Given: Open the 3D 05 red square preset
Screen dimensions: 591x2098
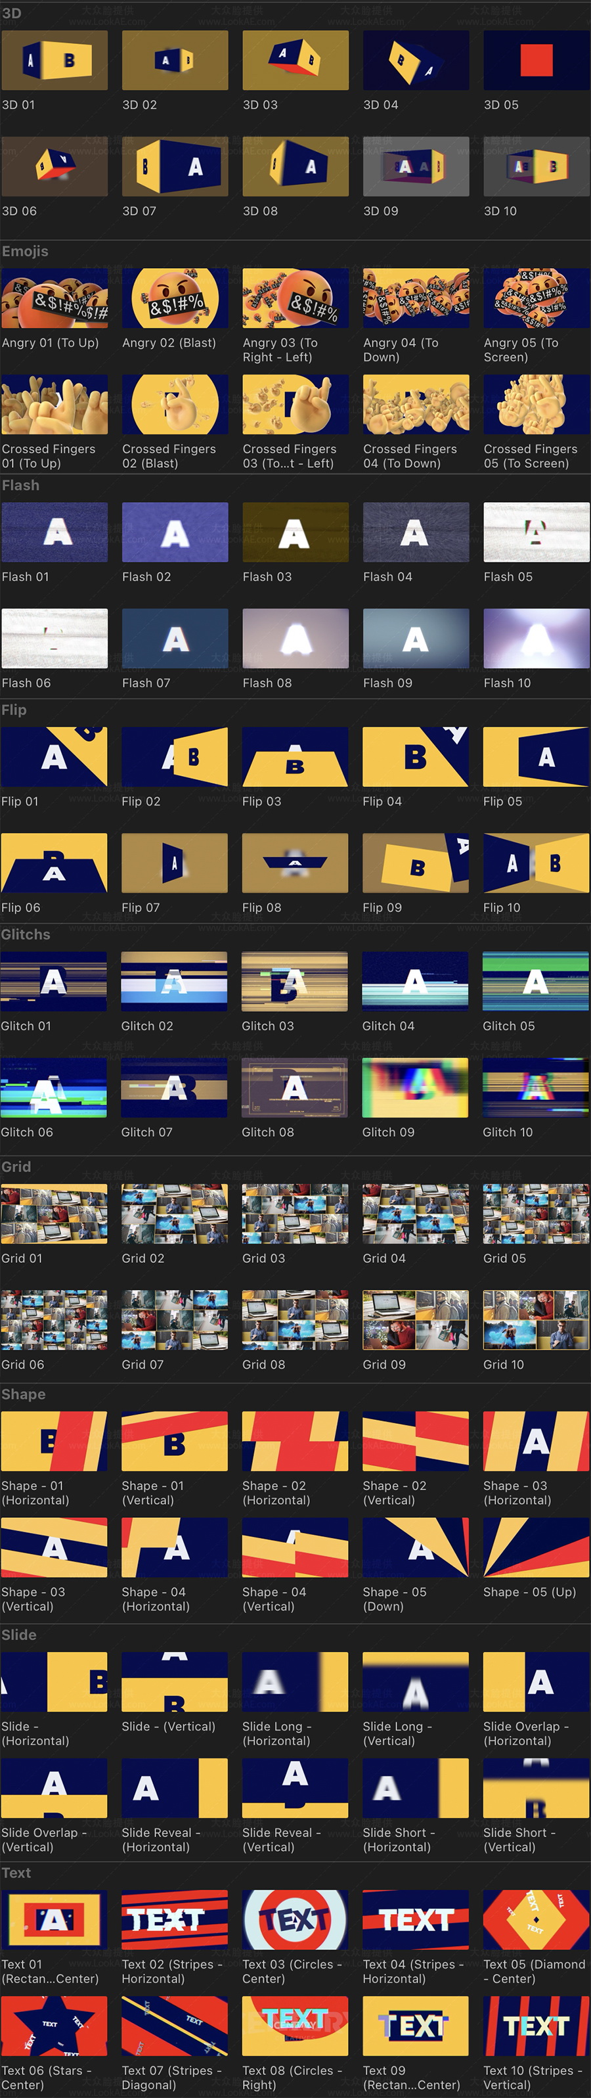Looking at the screenshot, I should click(x=536, y=60).
